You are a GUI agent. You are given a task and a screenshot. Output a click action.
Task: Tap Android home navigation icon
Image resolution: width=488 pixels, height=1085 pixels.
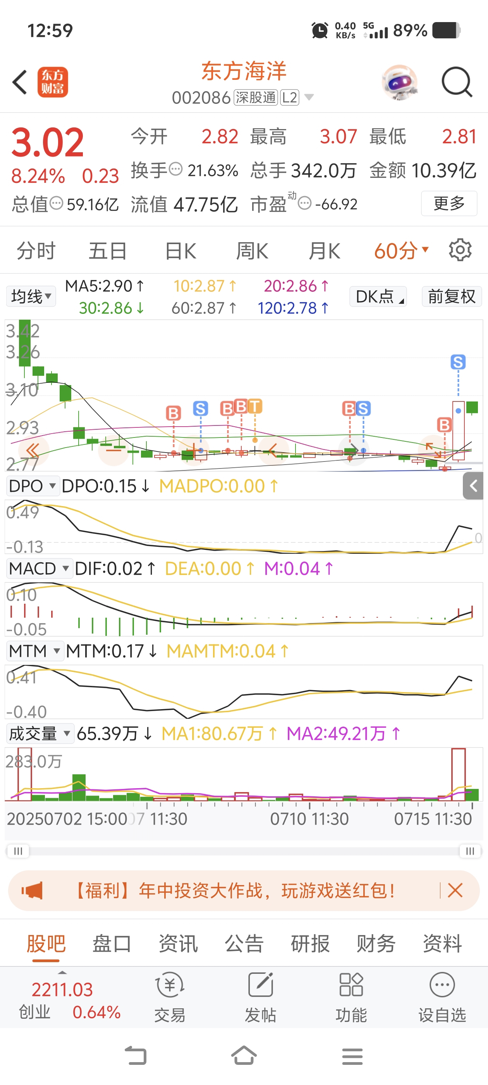pyautogui.click(x=244, y=1056)
